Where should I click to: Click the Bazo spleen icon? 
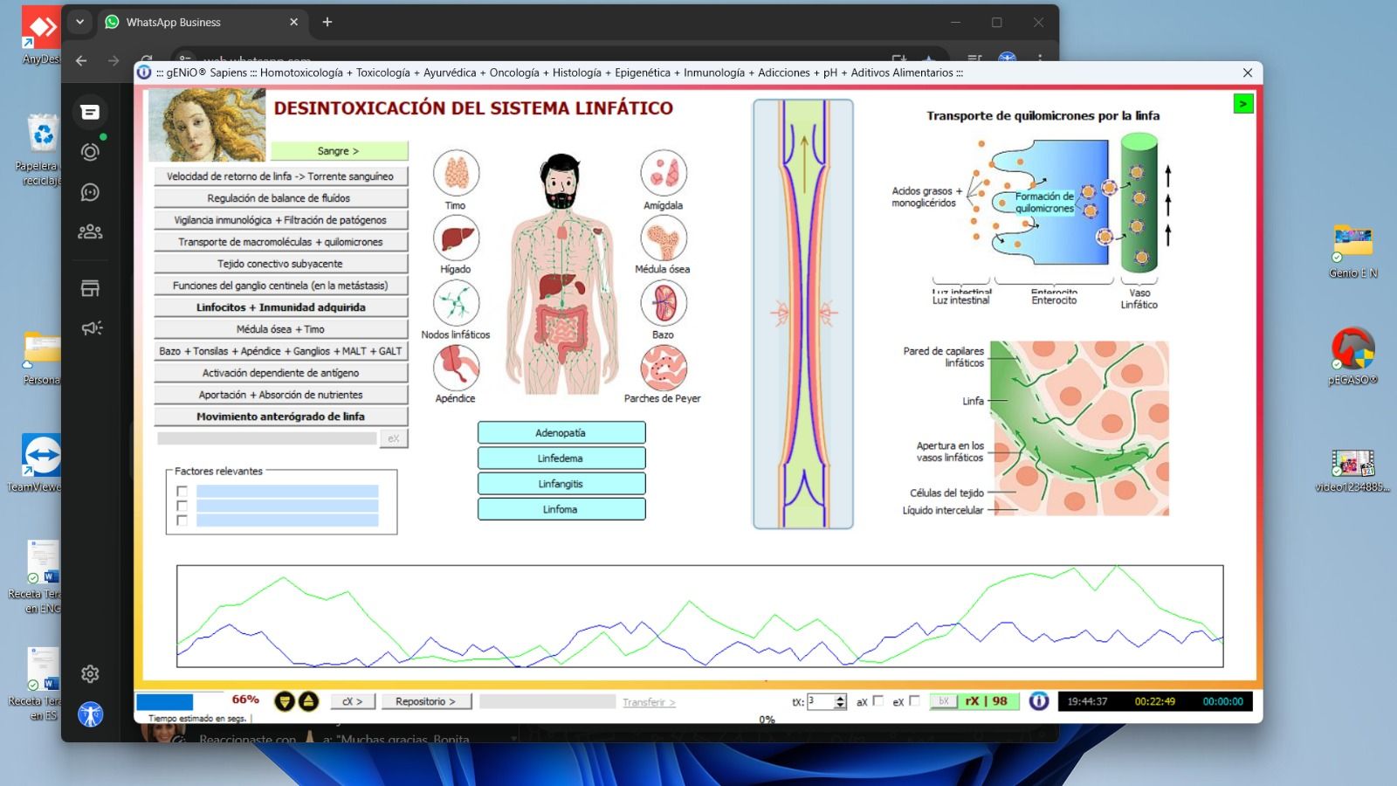click(x=664, y=303)
